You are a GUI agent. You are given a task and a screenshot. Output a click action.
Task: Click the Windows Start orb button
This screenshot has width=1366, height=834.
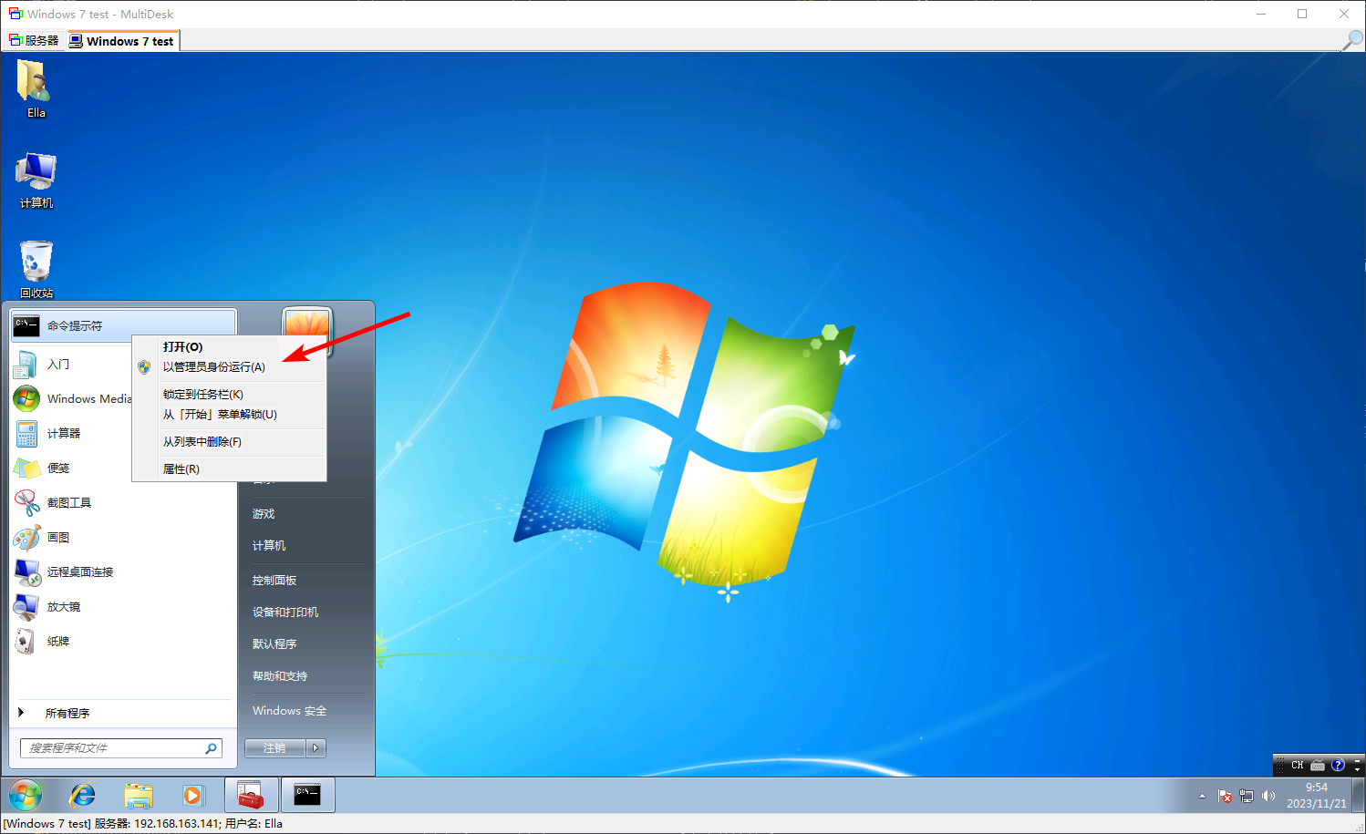coord(26,796)
